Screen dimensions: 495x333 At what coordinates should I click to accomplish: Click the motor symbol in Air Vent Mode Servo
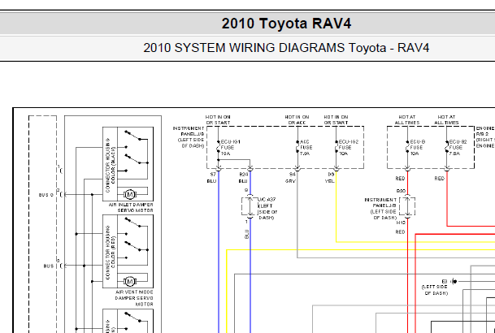[129, 281]
